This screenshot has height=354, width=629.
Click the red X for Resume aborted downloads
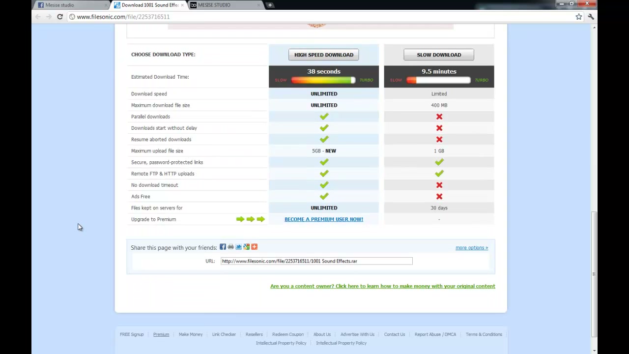pos(439,140)
